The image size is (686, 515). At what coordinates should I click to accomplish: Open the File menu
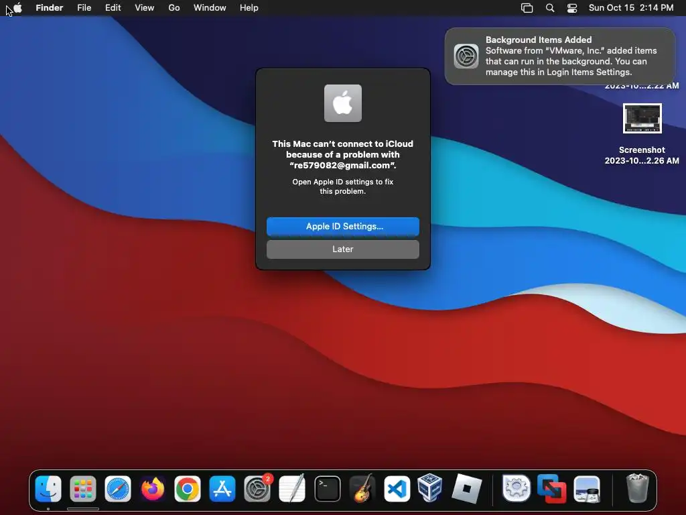(84, 8)
